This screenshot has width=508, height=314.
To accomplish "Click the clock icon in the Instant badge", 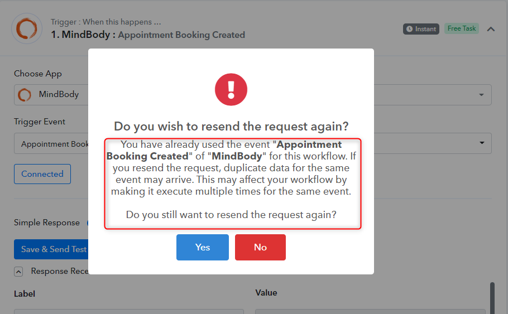I will point(410,29).
